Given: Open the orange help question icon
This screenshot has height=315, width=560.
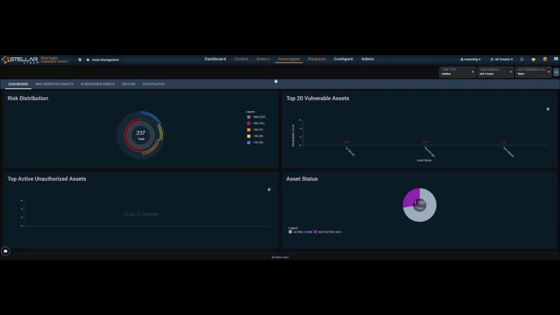Looking at the screenshot, I should coord(545,59).
